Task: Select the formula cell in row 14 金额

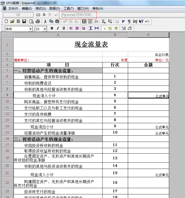Action: [x=149, y=126]
